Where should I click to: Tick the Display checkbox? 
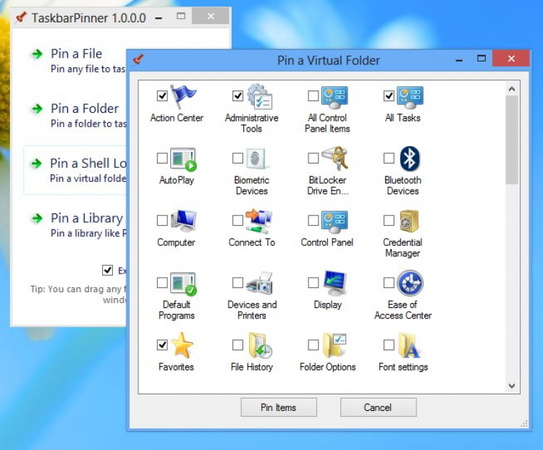pyautogui.click(x=313, y=282)
